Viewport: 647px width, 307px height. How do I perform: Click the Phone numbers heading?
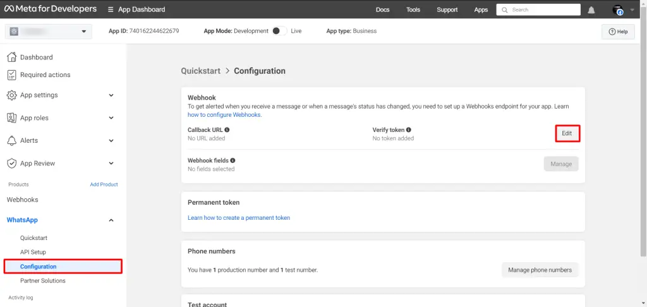tap(211, 251)
